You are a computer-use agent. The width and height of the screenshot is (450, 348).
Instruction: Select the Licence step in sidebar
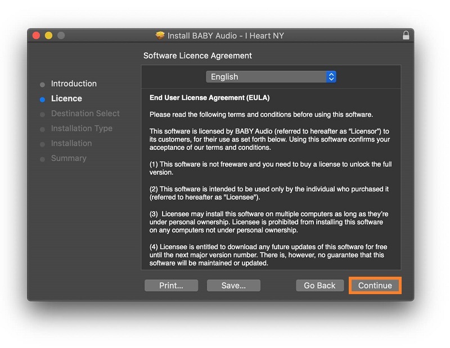click(x=66, y=99)
